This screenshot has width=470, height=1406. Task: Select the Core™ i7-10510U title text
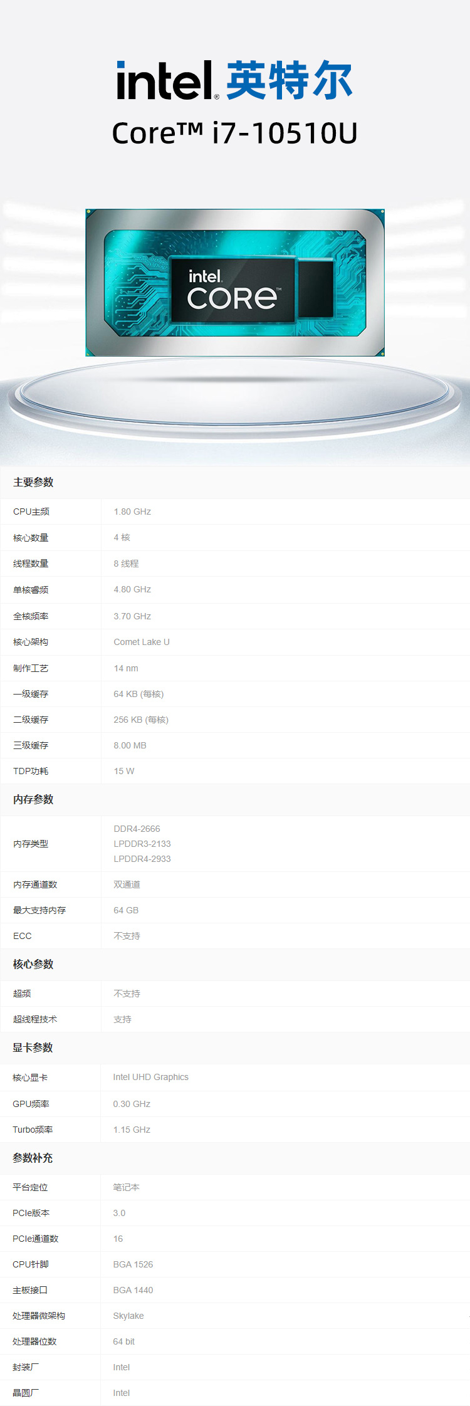235,133
